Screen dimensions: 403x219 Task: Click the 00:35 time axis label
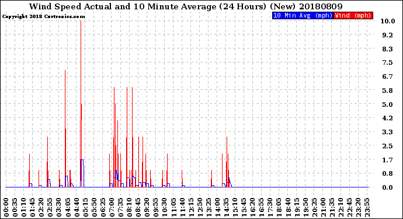click(15, 207)
